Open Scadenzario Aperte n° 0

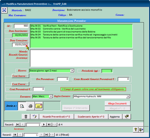pyautogui.click(x=91, y=116)
